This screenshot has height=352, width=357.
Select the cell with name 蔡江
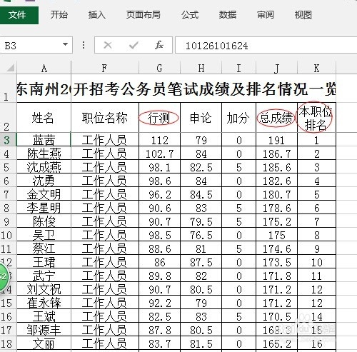(44, 248)
